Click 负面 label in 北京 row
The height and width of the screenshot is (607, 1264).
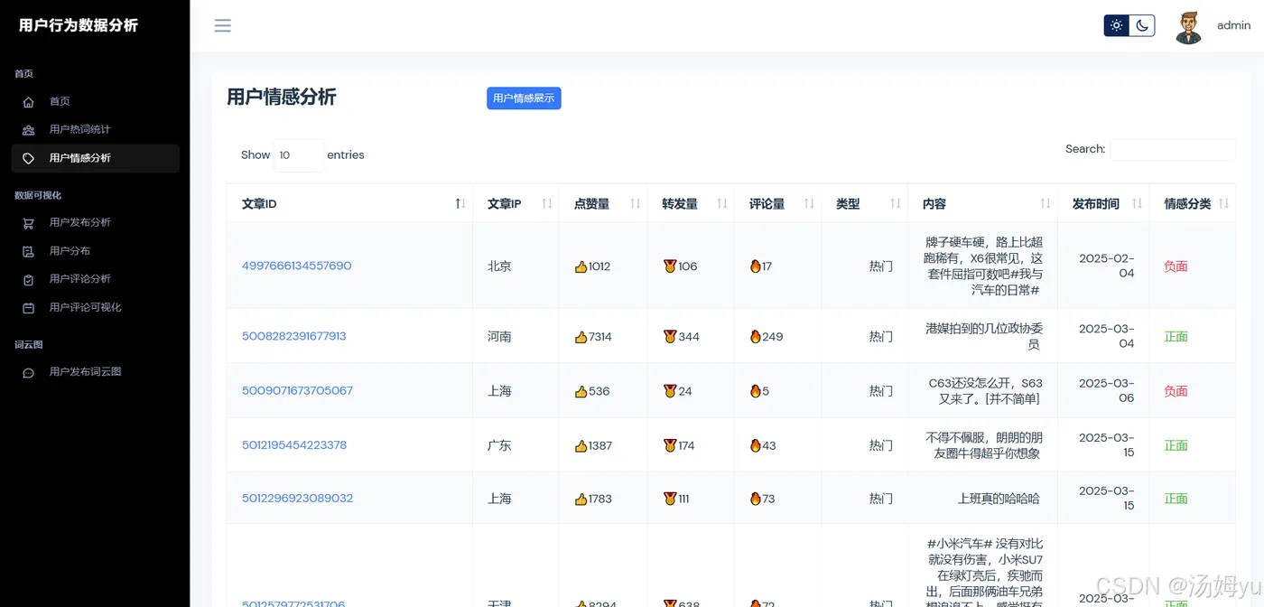[x=1176, y=266]
